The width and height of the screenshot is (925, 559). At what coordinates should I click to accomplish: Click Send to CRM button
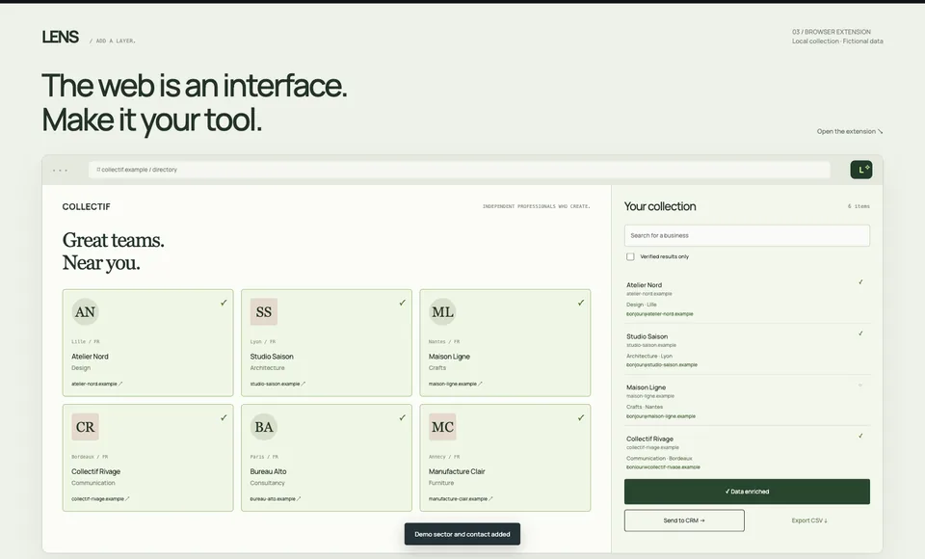click(x=684, y=520)
